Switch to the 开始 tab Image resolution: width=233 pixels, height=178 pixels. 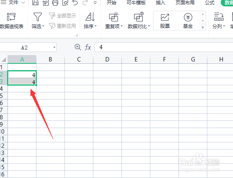tap(112, 2)
